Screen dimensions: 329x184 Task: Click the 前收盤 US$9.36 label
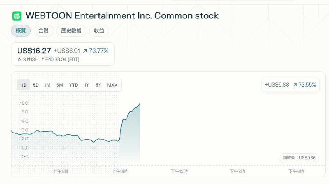(299, 158)
